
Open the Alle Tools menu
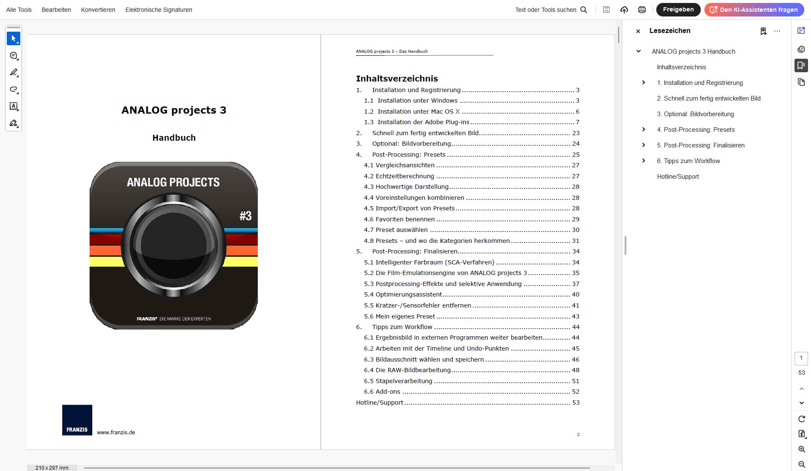click(19, 10)
